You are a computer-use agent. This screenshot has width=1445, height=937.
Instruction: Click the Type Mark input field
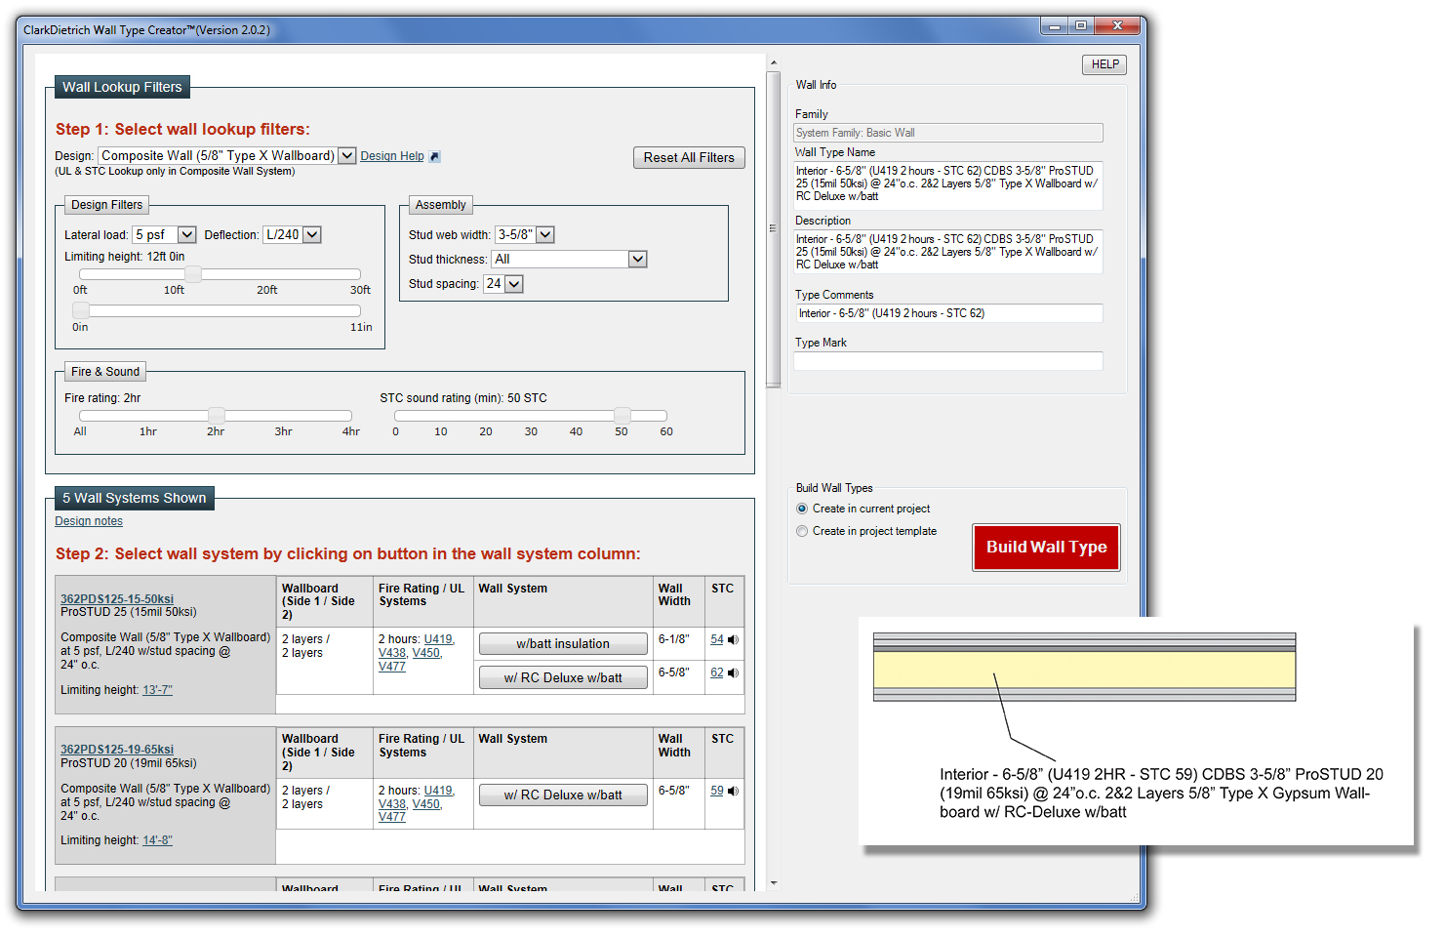[947, 361]
